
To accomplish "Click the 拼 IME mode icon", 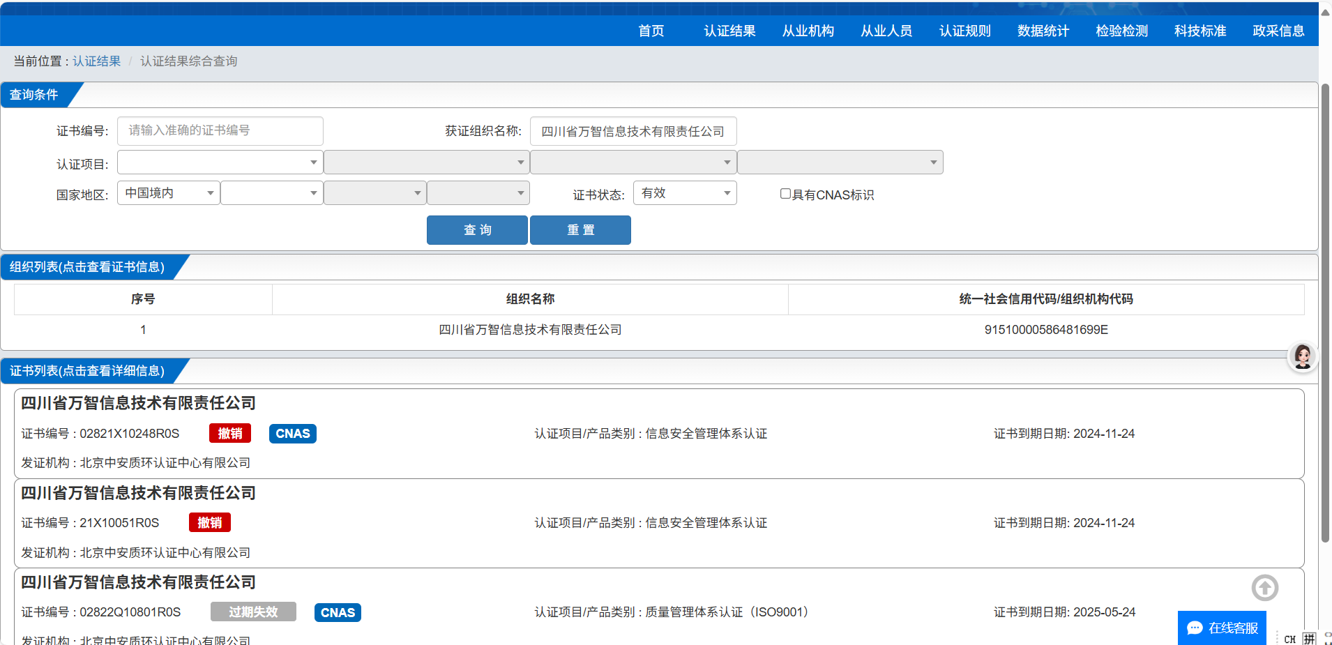I will 1309,639.
